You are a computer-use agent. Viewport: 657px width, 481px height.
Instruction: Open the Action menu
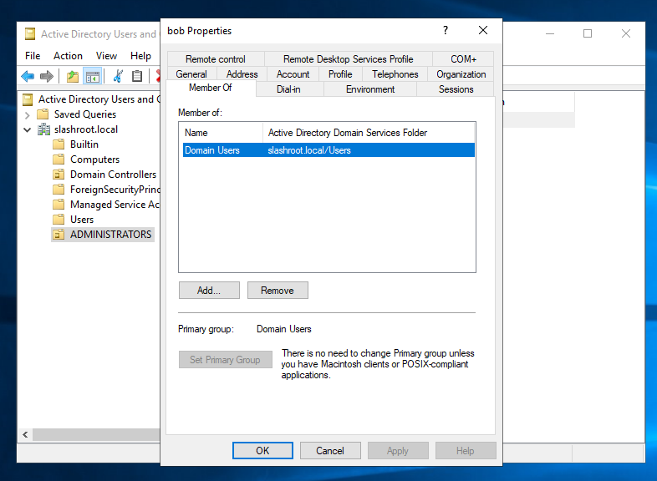[x=68, y=56]
